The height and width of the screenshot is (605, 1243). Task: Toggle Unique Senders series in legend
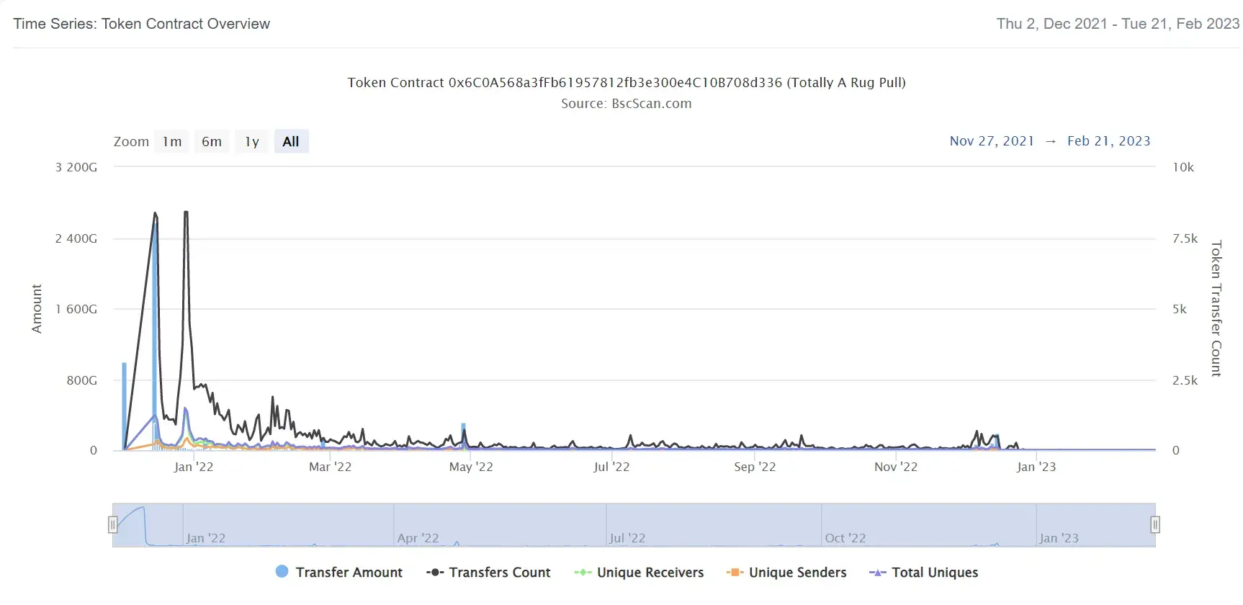(786, 572)
